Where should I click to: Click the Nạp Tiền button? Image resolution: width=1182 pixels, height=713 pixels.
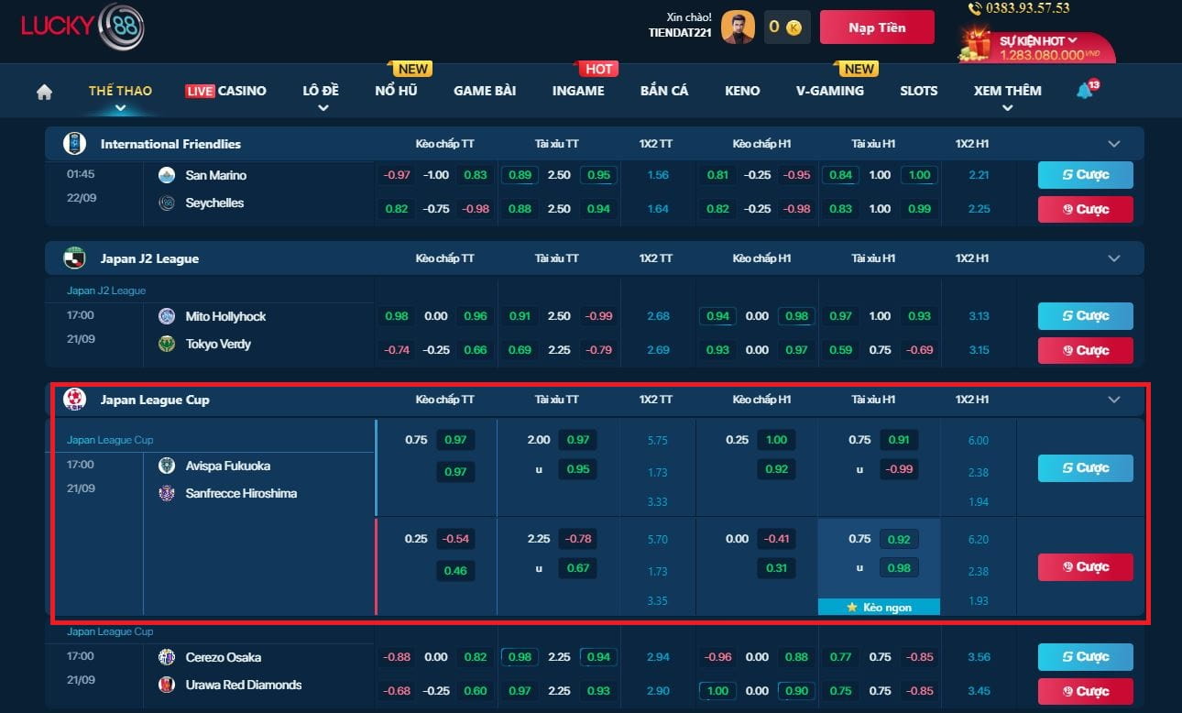coord(877,27)
